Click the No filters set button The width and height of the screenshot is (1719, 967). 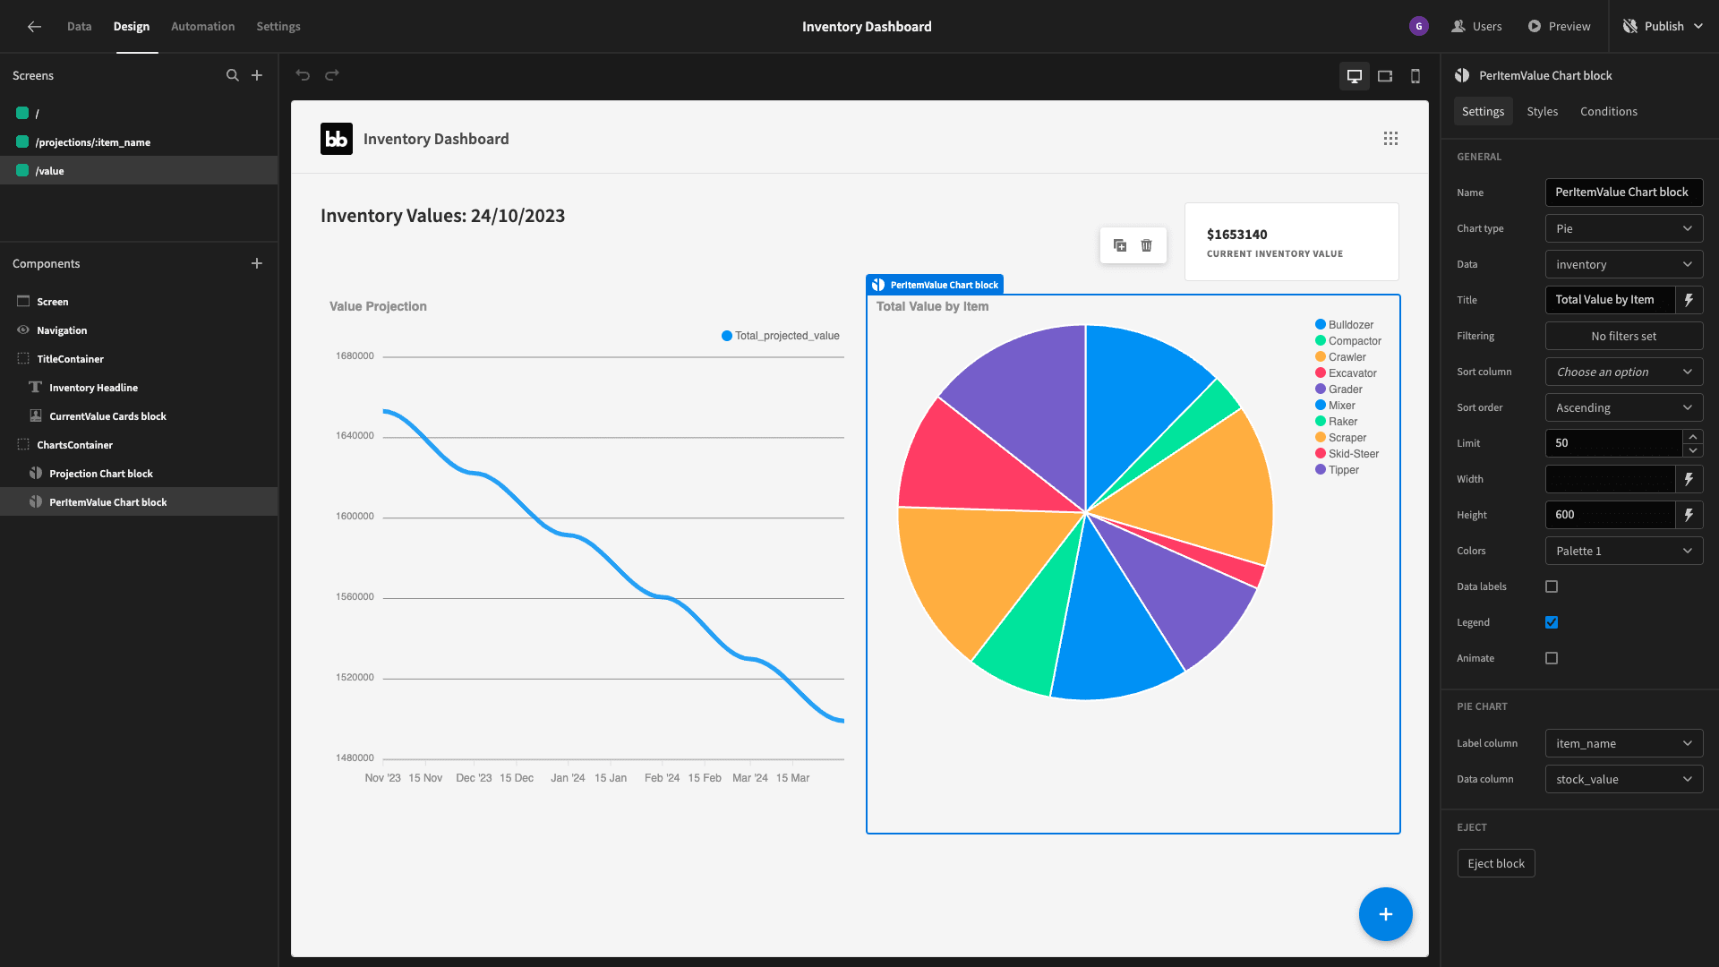click(x=1624, y=336)
